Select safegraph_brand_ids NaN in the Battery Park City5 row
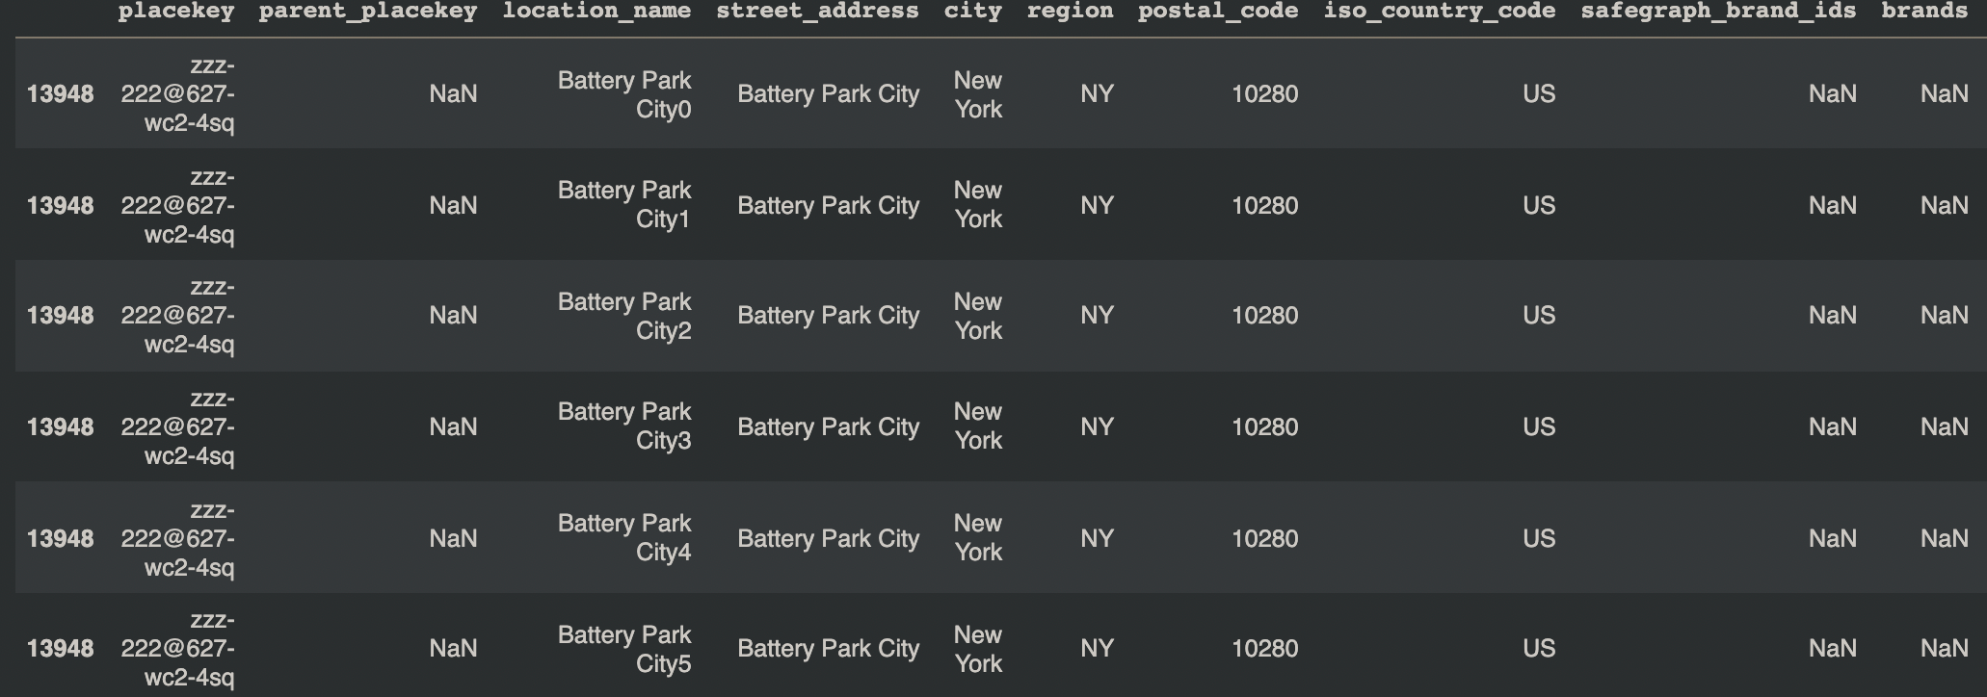 1833,649
